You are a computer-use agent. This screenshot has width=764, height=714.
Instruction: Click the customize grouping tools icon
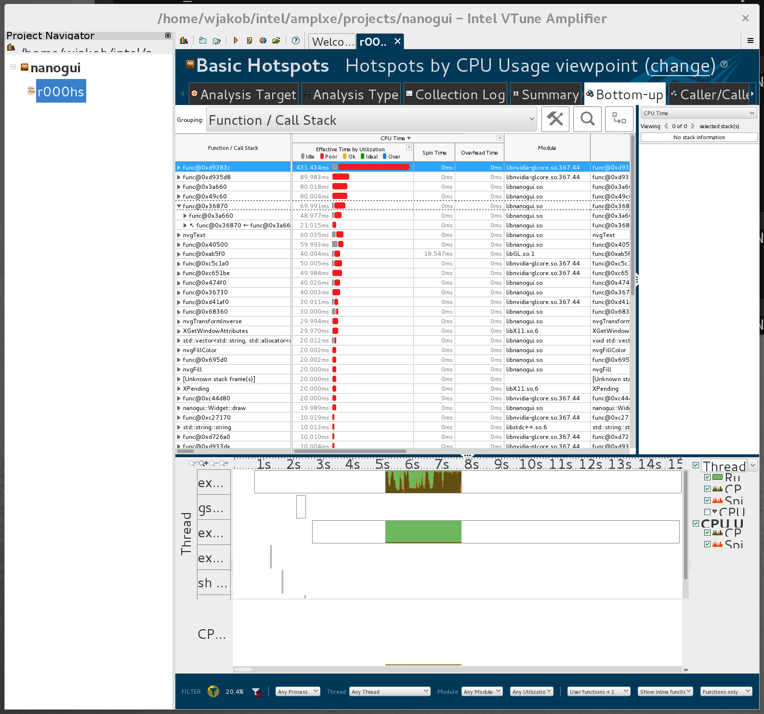(x=555, y=119)
